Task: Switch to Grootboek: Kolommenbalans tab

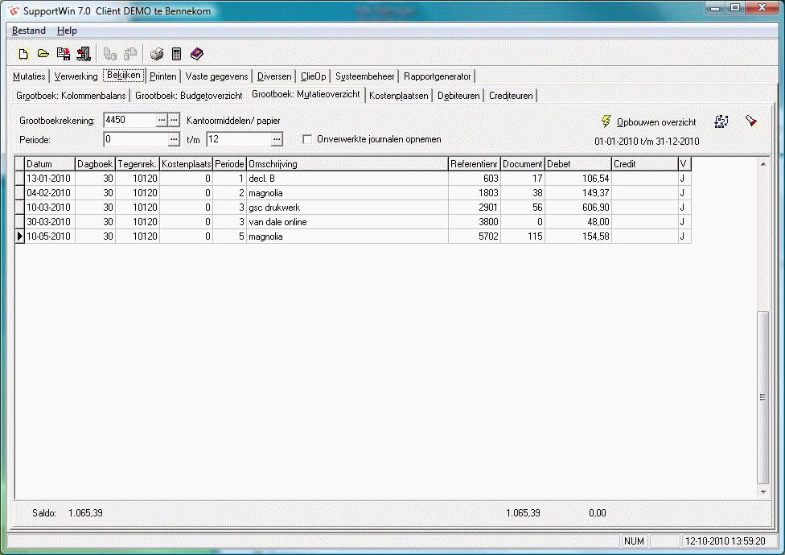Action: pyautogui.click(x=71, y=96)
